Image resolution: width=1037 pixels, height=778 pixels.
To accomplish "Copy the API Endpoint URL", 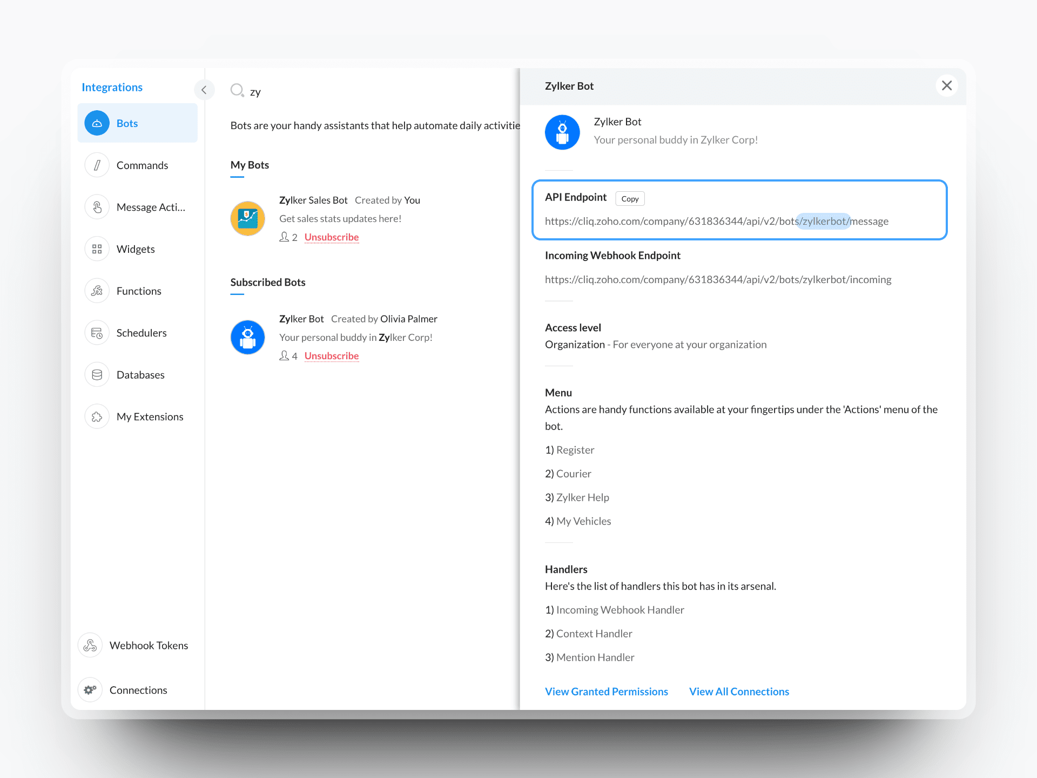I will pyautogui.click(x=630, y=199).
